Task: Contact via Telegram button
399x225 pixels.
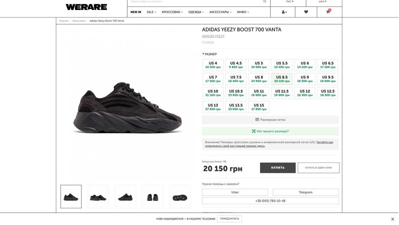Action: (306, 192)
